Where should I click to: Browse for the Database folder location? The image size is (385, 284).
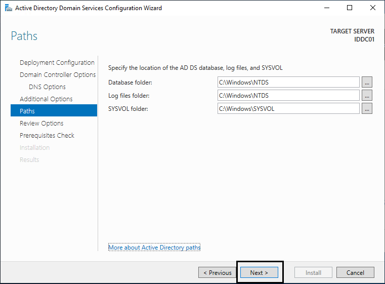point(367,83)
